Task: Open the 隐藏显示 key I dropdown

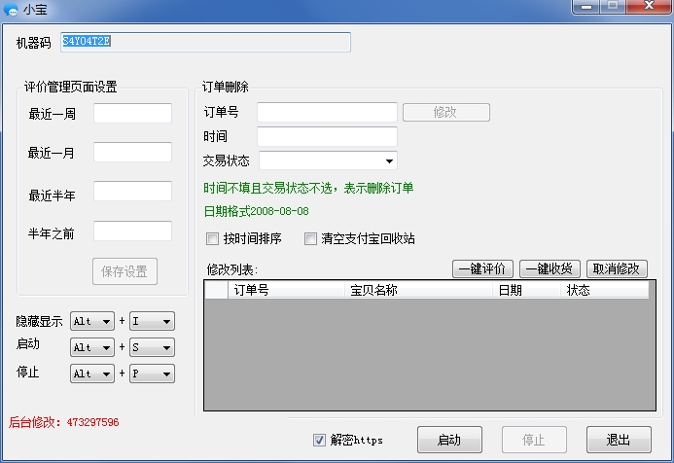Action: (152, 321)
